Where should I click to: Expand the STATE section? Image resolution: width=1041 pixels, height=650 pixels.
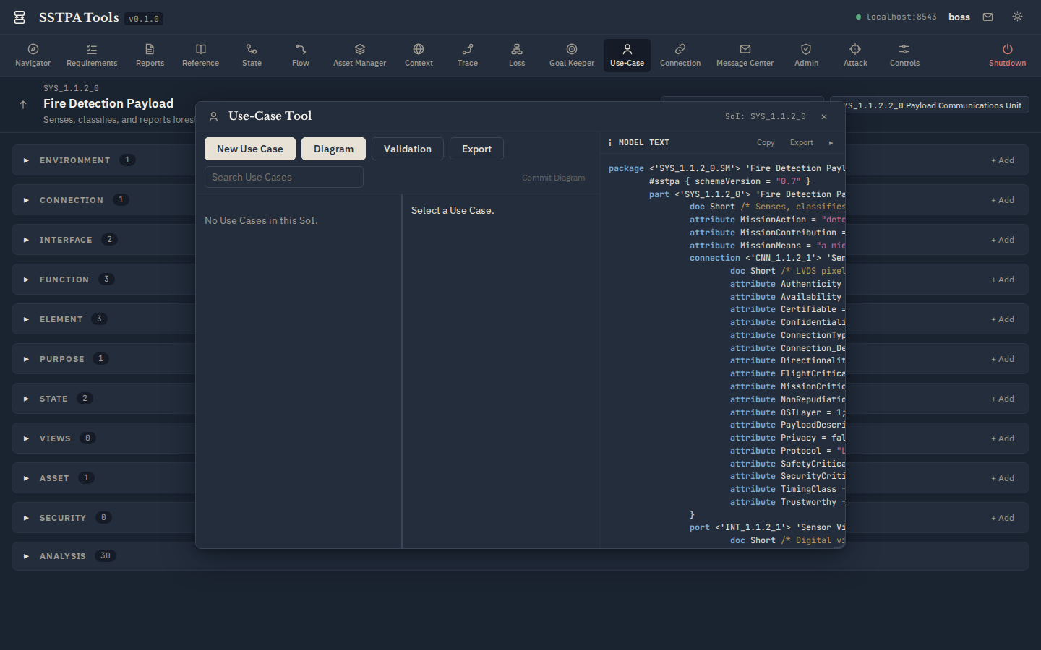[26, 399]
